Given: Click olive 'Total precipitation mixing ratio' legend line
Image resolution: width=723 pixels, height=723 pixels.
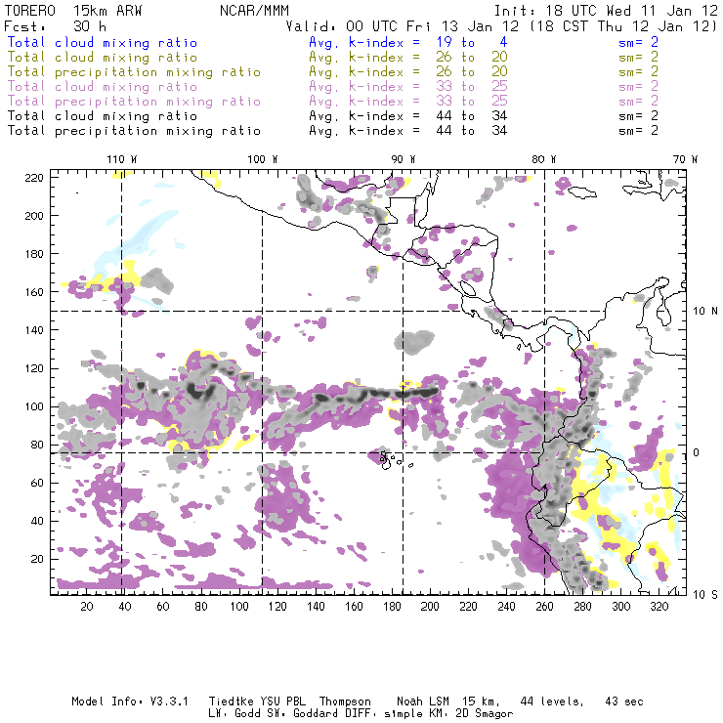Looking at the screenshot, I should click(134, 72).
